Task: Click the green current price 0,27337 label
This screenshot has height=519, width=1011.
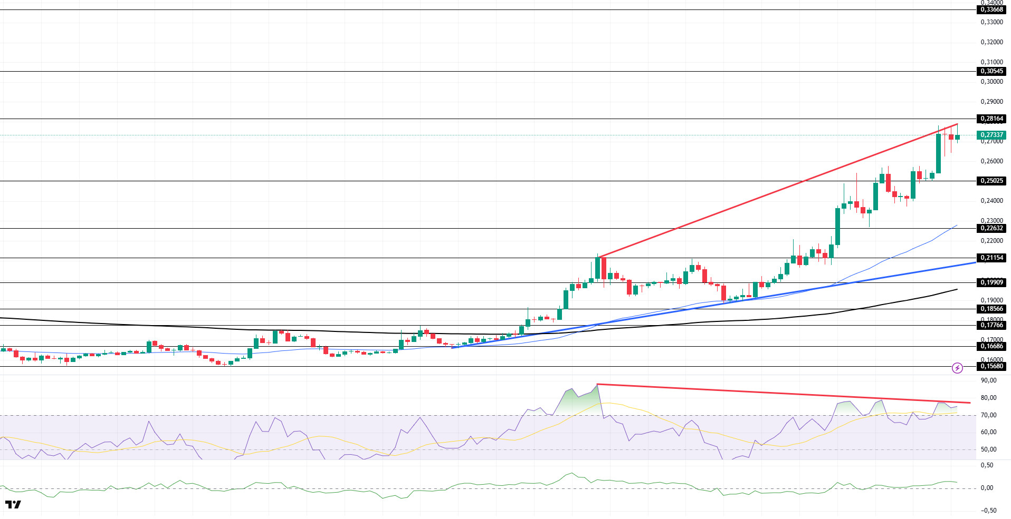Action: point(991,135)
